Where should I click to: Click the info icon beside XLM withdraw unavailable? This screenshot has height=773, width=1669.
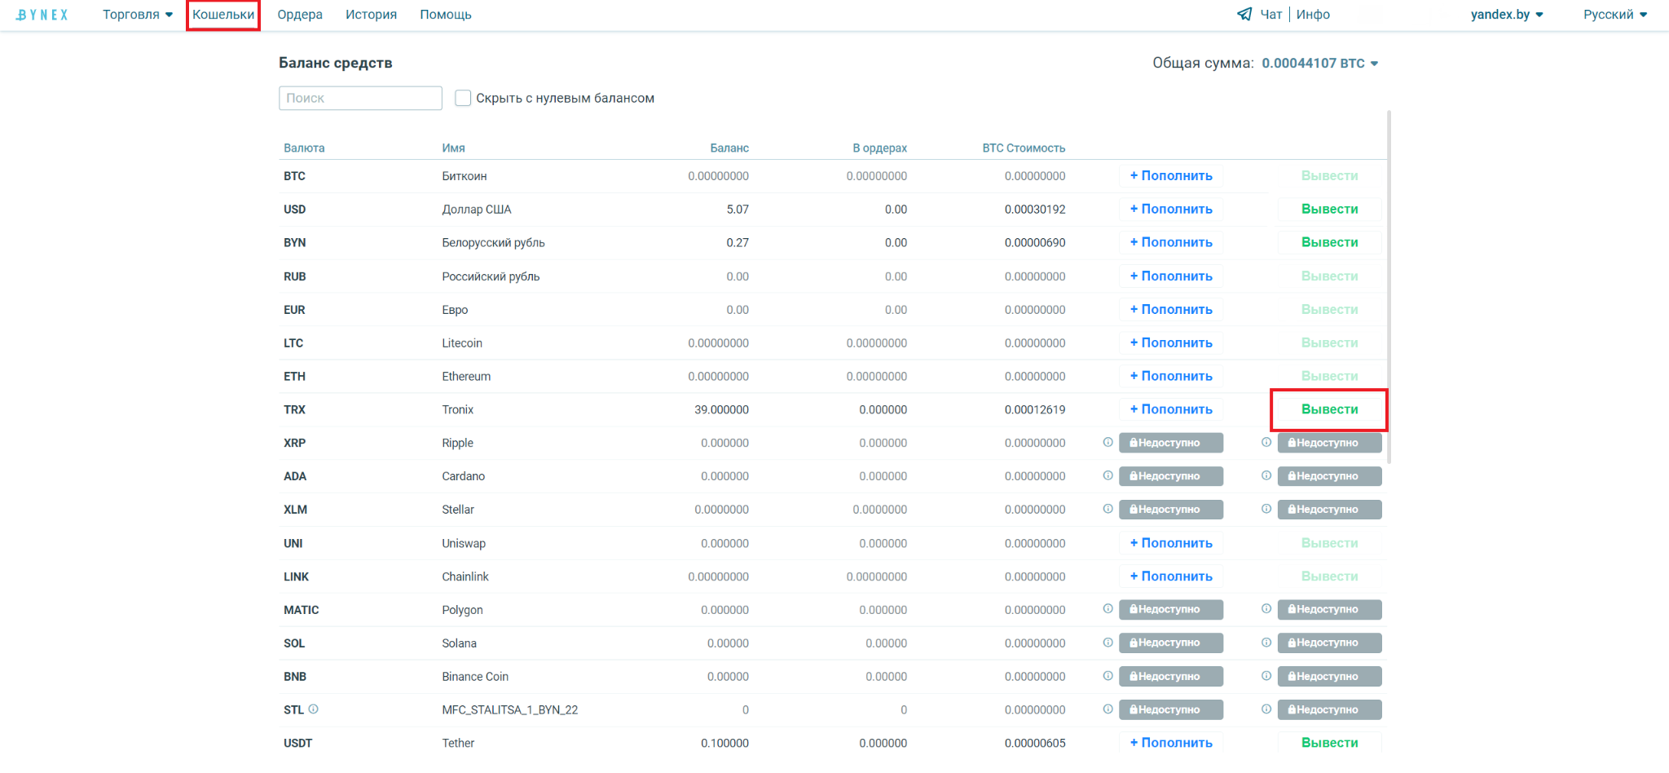pos(1266,509)
